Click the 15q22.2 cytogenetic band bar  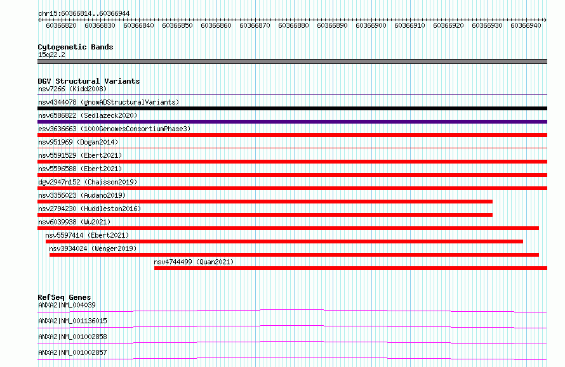click(x=292, y=61)
